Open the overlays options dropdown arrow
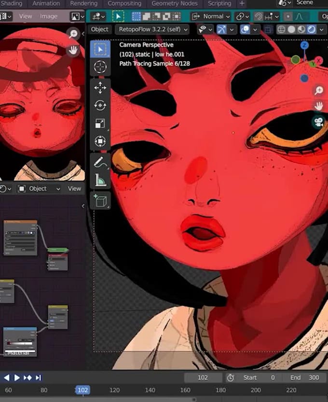328x402 pixels. coord(255,29)
